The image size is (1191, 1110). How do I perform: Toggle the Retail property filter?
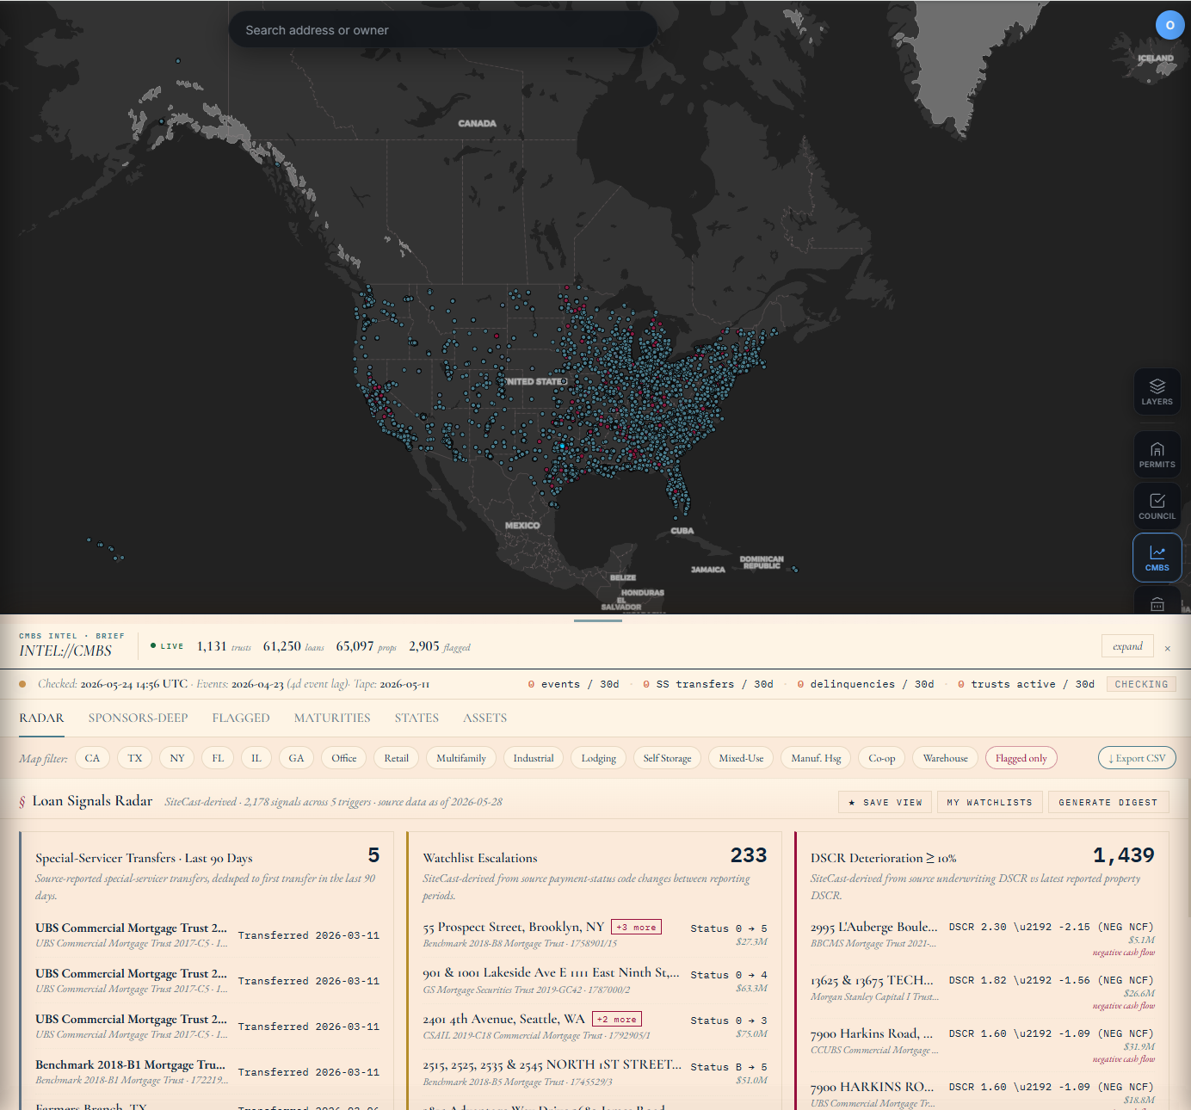coord(397,758)
